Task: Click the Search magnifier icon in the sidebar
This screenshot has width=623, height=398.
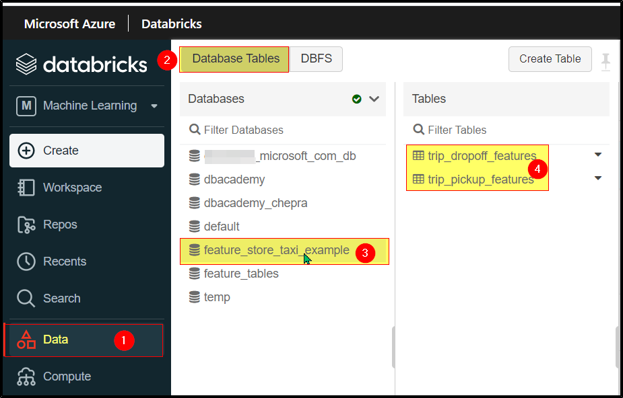Action: coord(26,298)
